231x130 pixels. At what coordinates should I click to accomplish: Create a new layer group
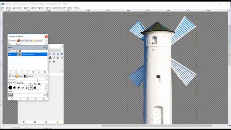coord(16,72)
